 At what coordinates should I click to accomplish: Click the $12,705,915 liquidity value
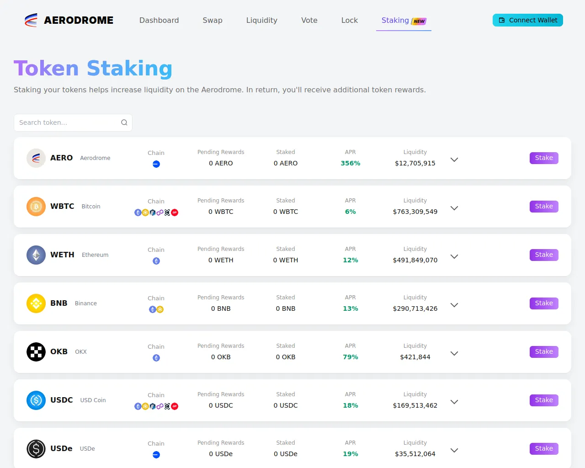coord(415,163)
